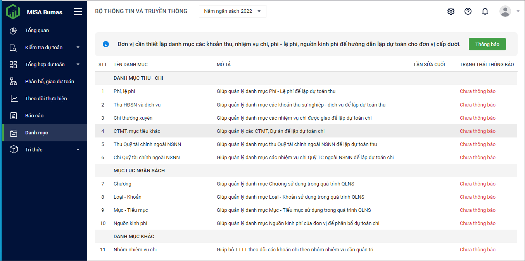This screenshot has width=525, height=261.
Task: Click the TÊN DANH MỤC column header
Action: pos(130,65)
